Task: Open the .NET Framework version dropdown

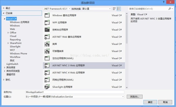Action: tap(57, 9)
